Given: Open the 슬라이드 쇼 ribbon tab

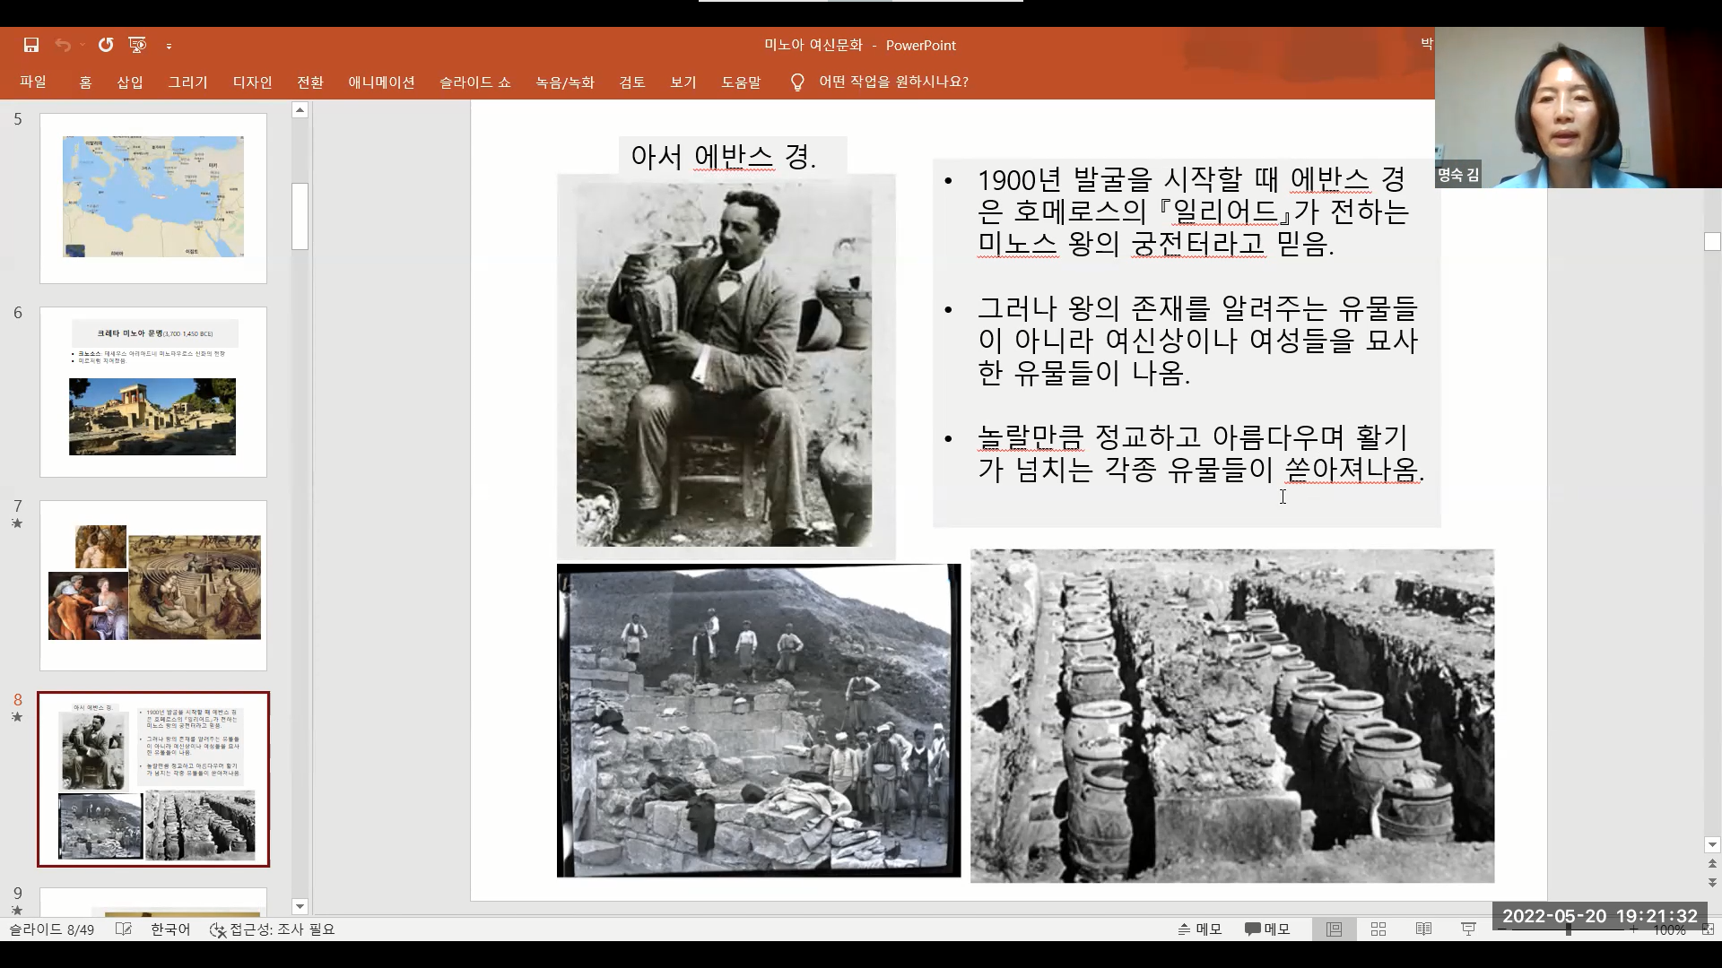Looking at the screenshot, I should (474, 82).
